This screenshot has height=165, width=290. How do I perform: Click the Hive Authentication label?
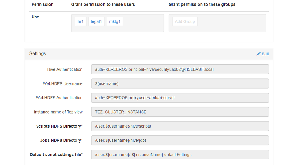(65, 69)
